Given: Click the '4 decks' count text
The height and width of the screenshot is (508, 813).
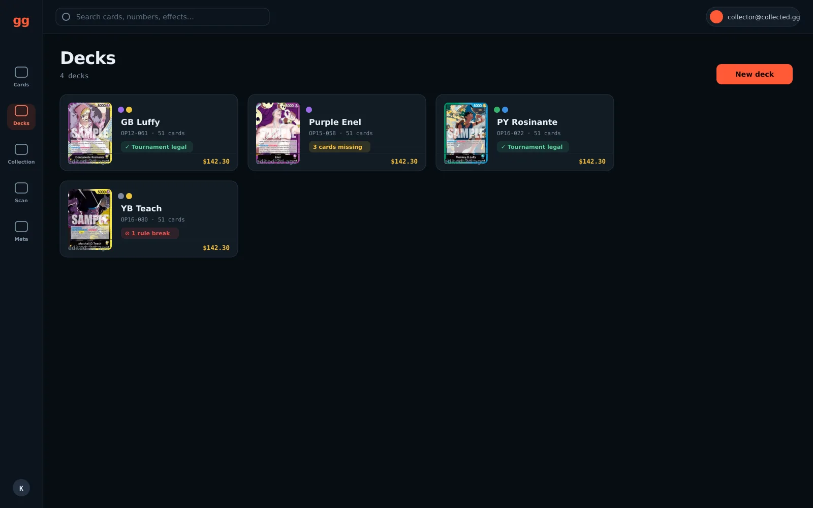Looking at the screenshot, I should pos(74,76).
